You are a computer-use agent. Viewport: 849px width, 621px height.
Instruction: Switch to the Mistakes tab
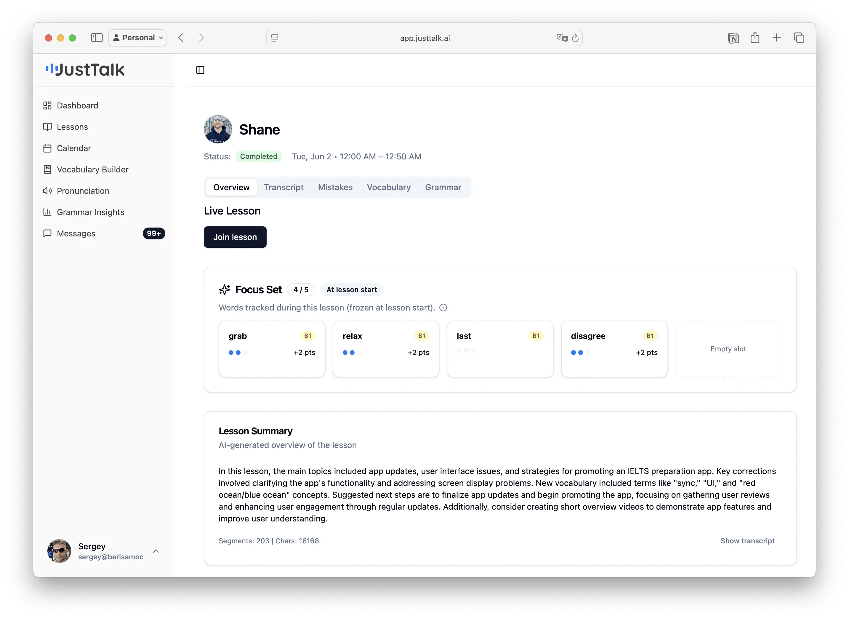(x=335, y=187)
